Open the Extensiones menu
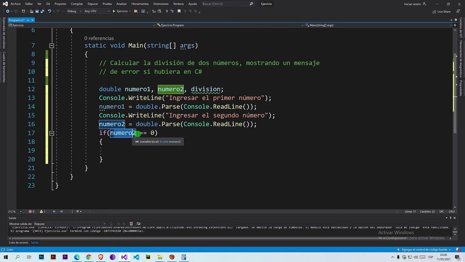Image resolution: width=465 pixels, height=262 pixels. (x=161, y=4)
